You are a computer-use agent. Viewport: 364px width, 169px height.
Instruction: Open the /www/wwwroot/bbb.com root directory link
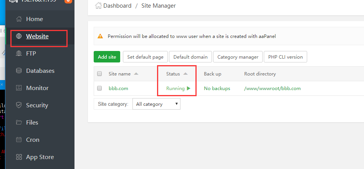[x=272, y=89]
